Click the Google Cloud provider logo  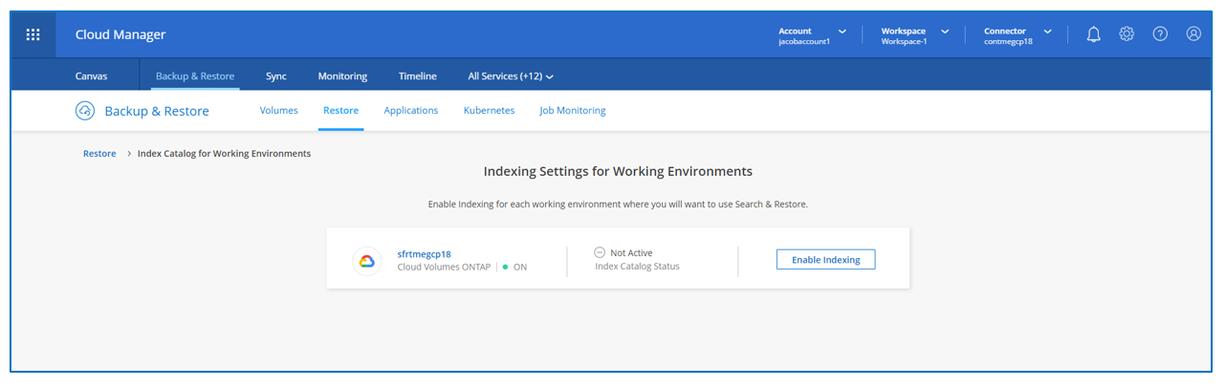(x=366, y=260)
